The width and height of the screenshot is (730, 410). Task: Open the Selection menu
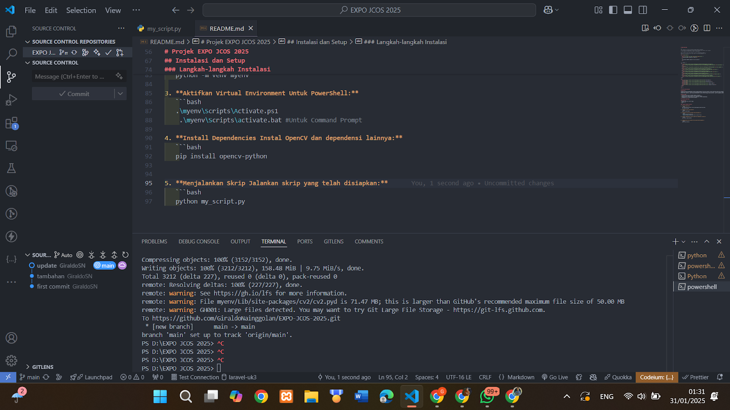tap(81, 10)
